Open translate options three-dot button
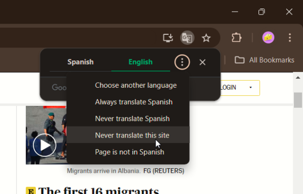Viewport: 303px width, 194px height. [182, 62]
